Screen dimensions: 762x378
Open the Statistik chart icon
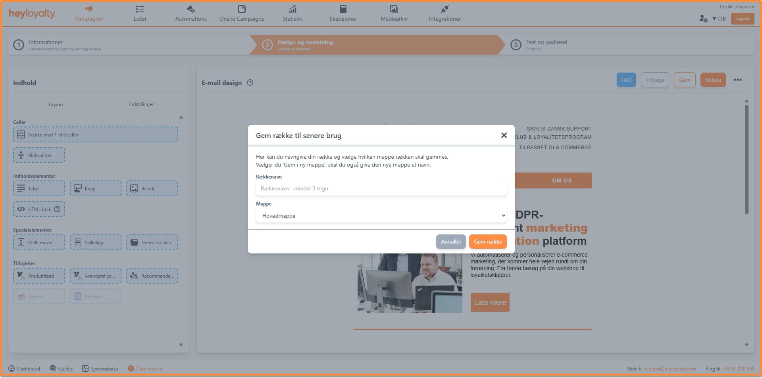pyautogui.click(x=292, y=9)
